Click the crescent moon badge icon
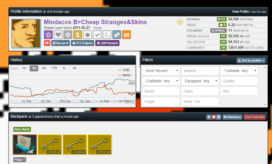 click(107, 35)
